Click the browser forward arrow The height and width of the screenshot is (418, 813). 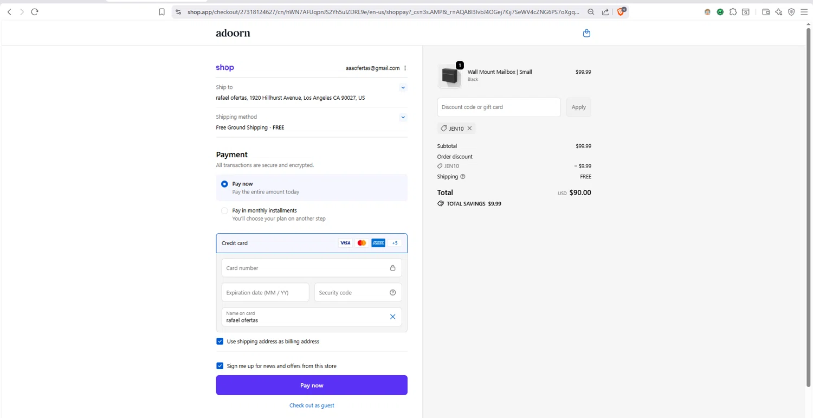(22, 12)
